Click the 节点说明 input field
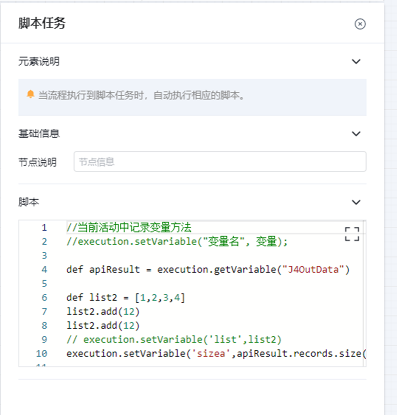This screenshot has height=415, width=397. pyautogui.click(x=220, y=161)
